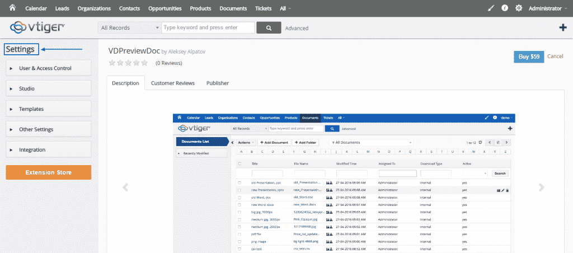Open the theme paintbrush icon
573x253 pixels.
pyautogui.click(x=491, y=8)
